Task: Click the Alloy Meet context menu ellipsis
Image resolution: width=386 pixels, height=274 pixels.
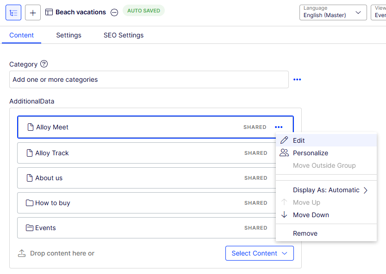Action: [279, 127]
